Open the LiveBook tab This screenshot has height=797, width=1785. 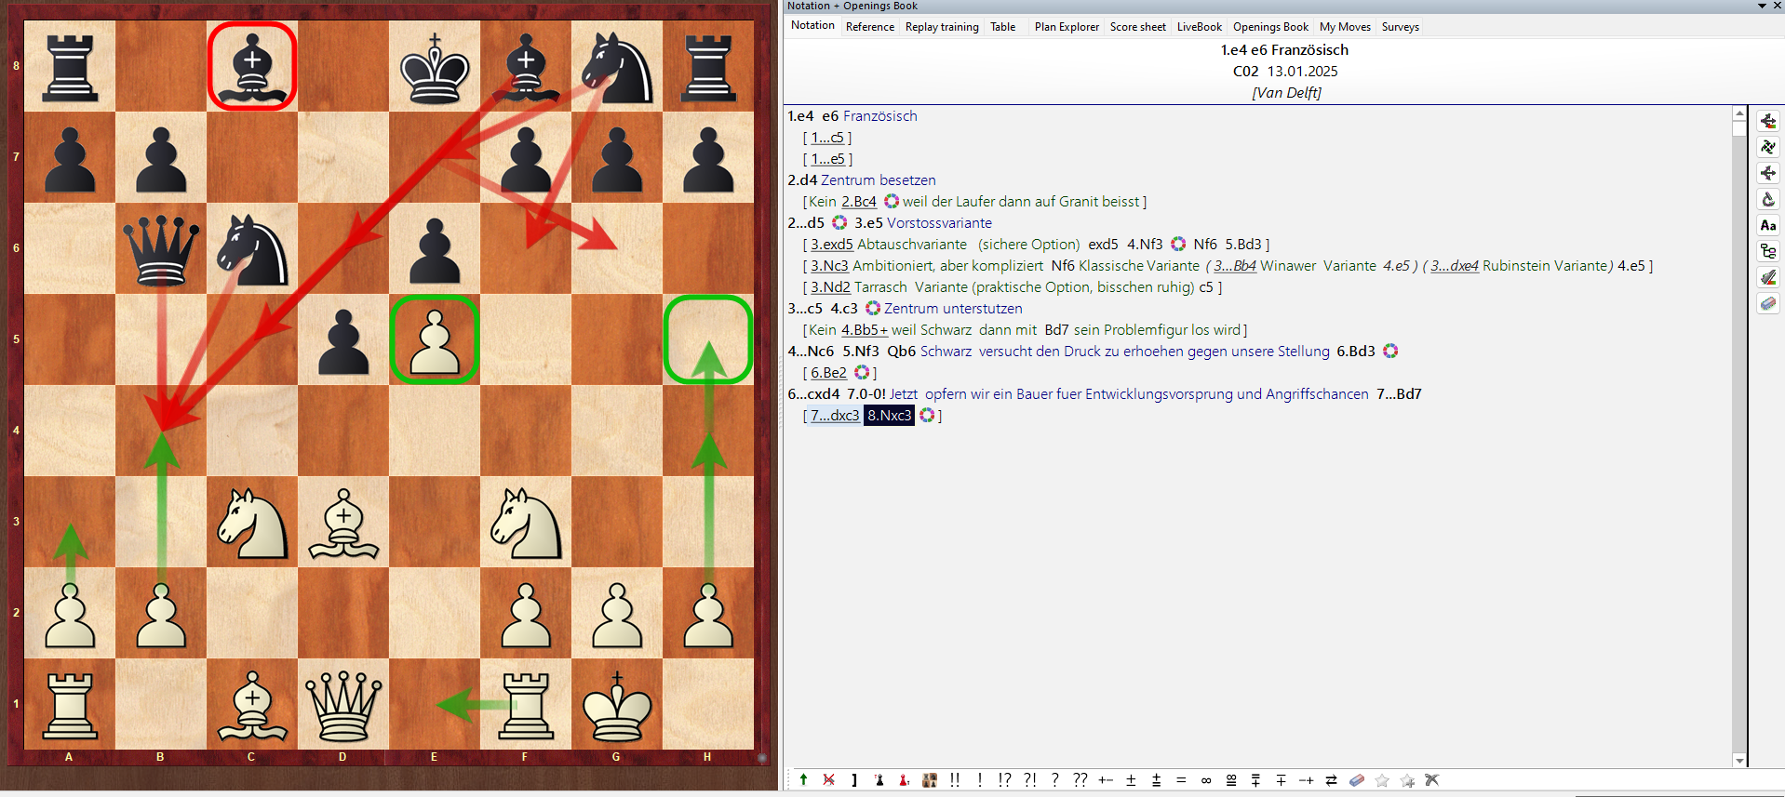click(1199, 27)
